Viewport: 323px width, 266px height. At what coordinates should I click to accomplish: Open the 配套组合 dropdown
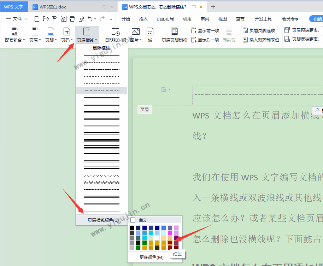click(x=15, y=35)
